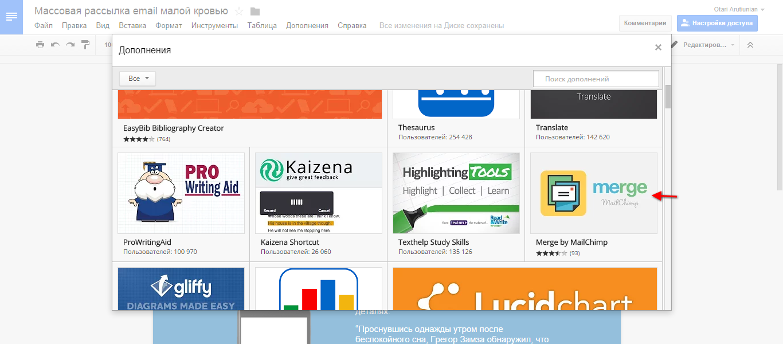
Task: Focus the Поиск дополнений search field
Action: (x=596, y=79)
